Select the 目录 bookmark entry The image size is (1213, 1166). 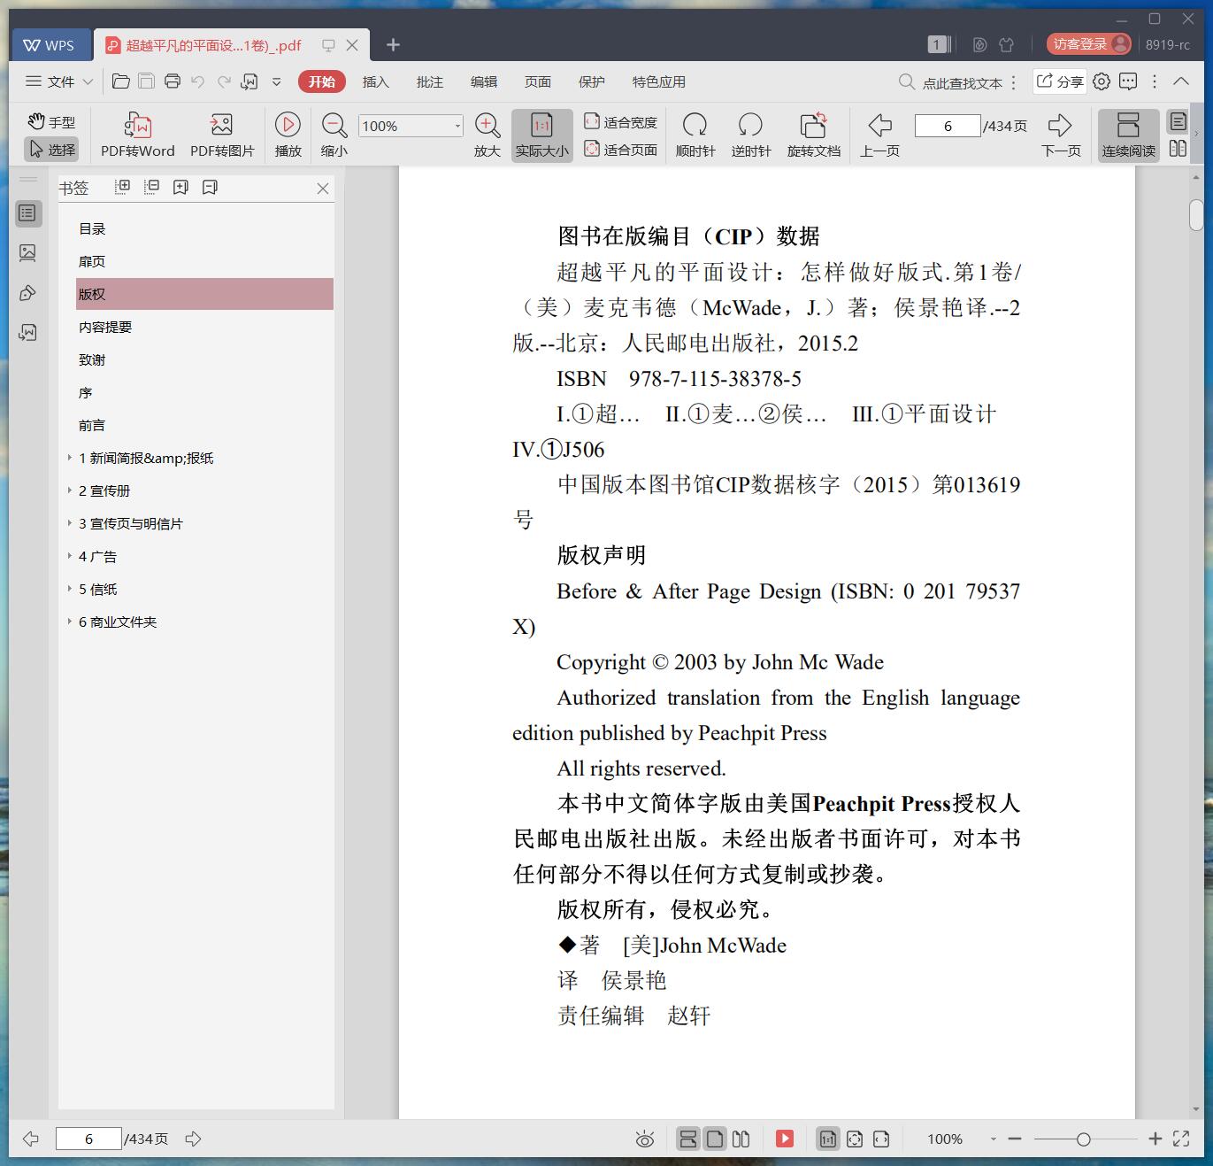coord(92,228)
